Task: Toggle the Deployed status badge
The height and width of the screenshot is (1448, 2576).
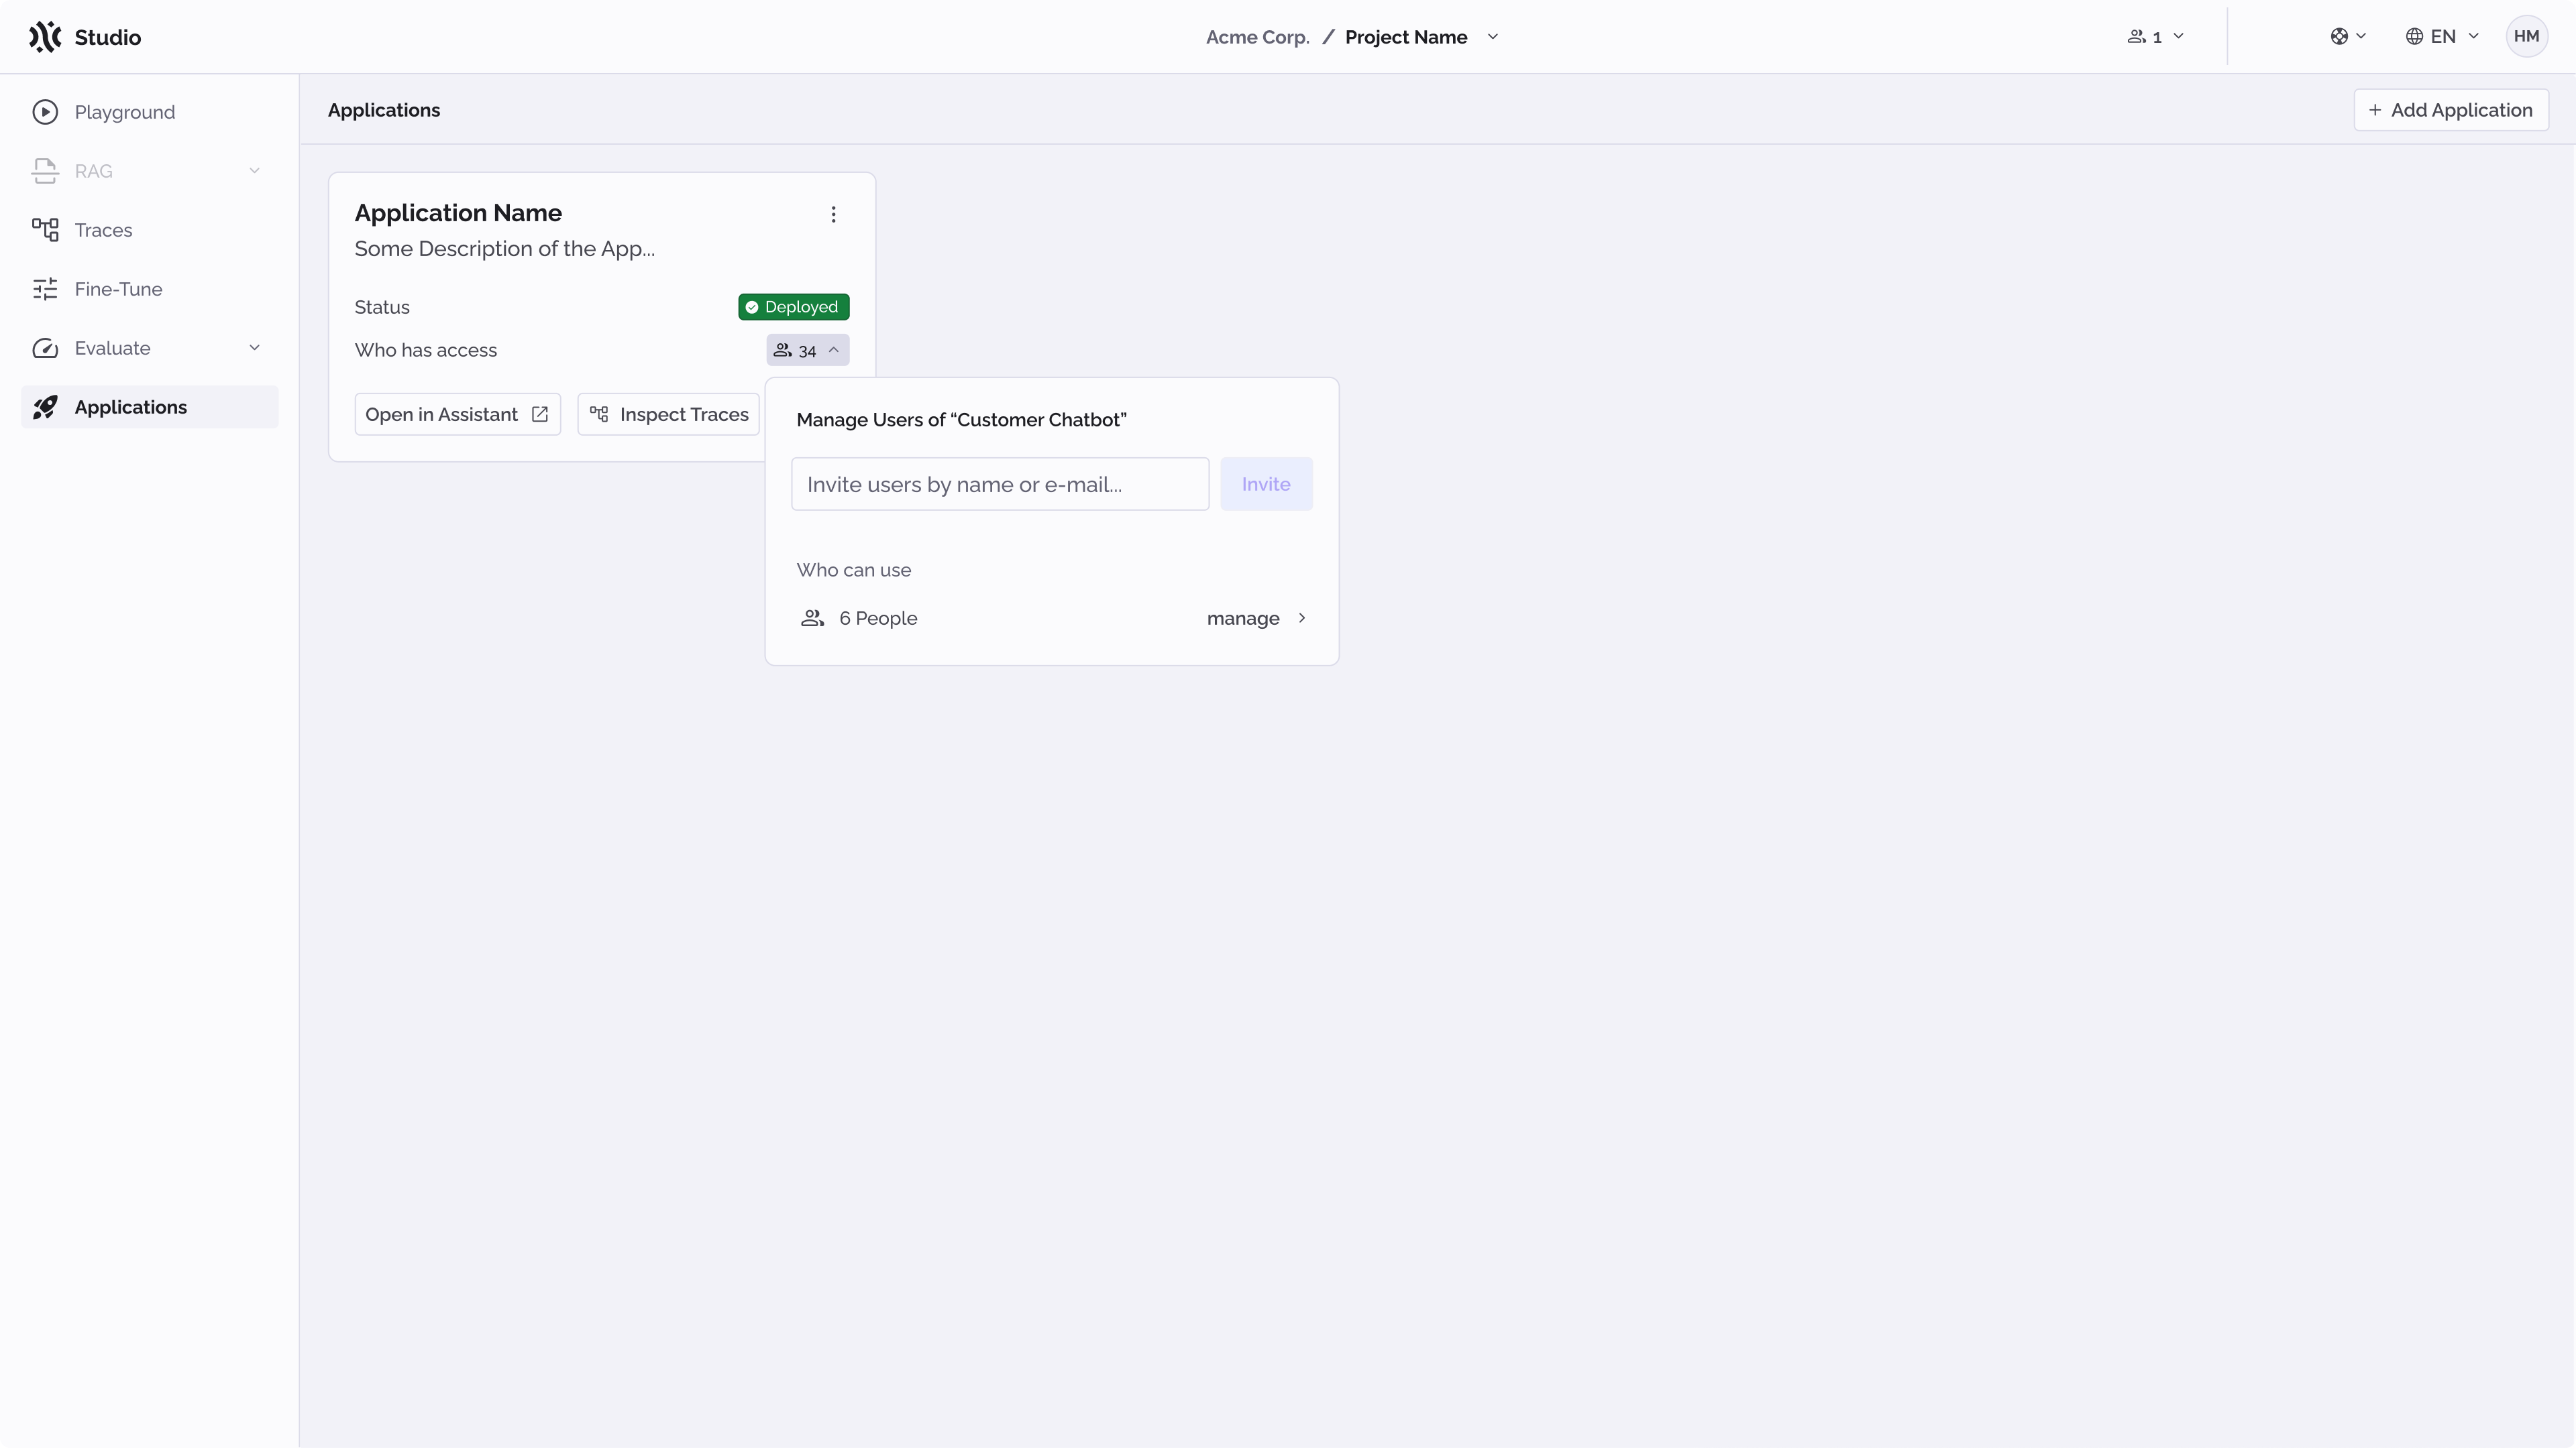Action: coord(793,307)
